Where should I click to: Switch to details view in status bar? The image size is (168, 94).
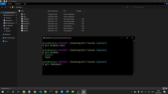tap(164, 88)
